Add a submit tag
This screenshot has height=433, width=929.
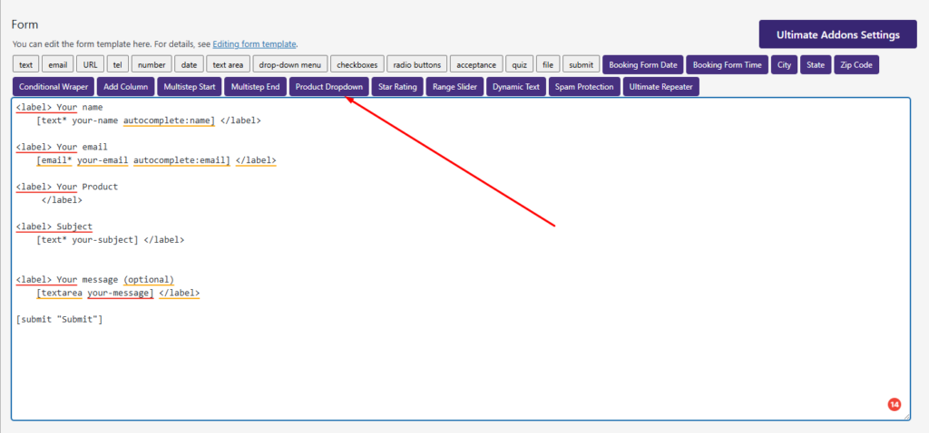582,64
